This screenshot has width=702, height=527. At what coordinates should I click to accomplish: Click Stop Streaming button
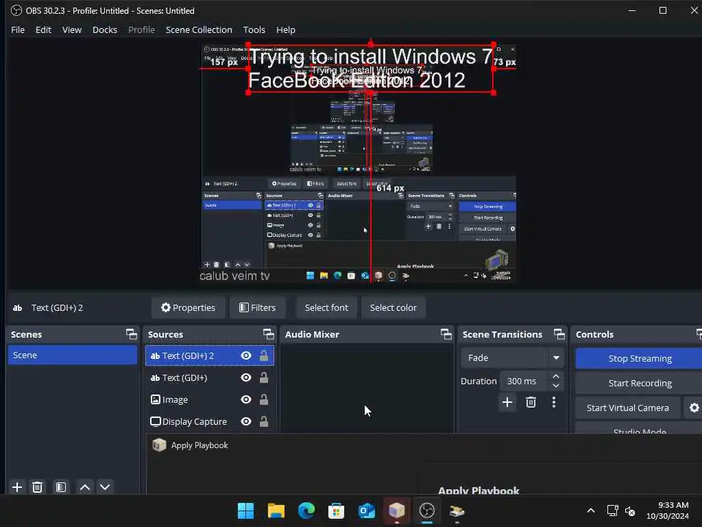click(640, 358)
